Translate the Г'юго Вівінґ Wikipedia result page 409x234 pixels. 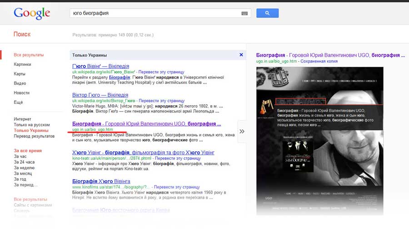(161, 72)
